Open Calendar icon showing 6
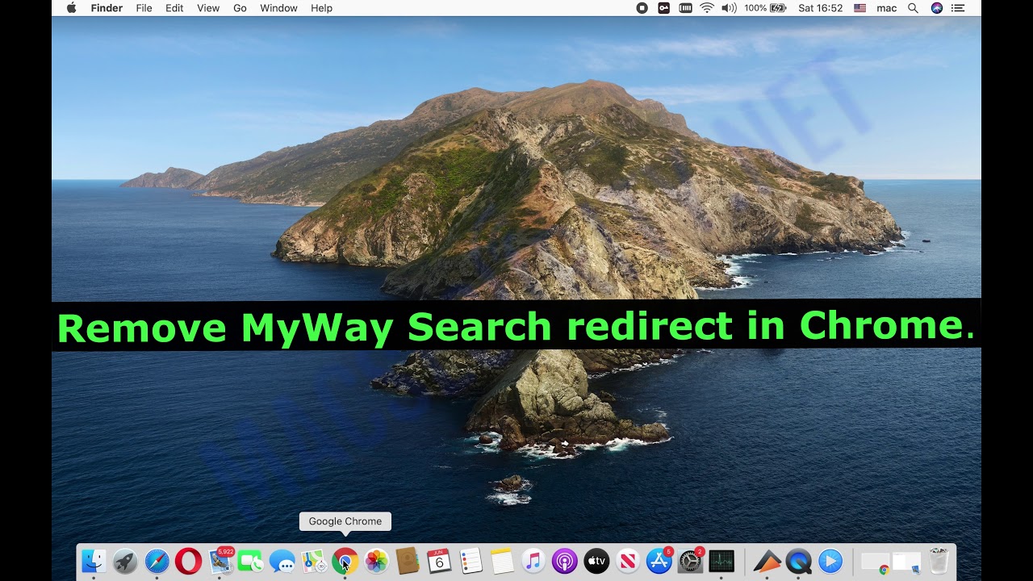The height and width of the screenshot is (581, 1033). coord(439,561)
